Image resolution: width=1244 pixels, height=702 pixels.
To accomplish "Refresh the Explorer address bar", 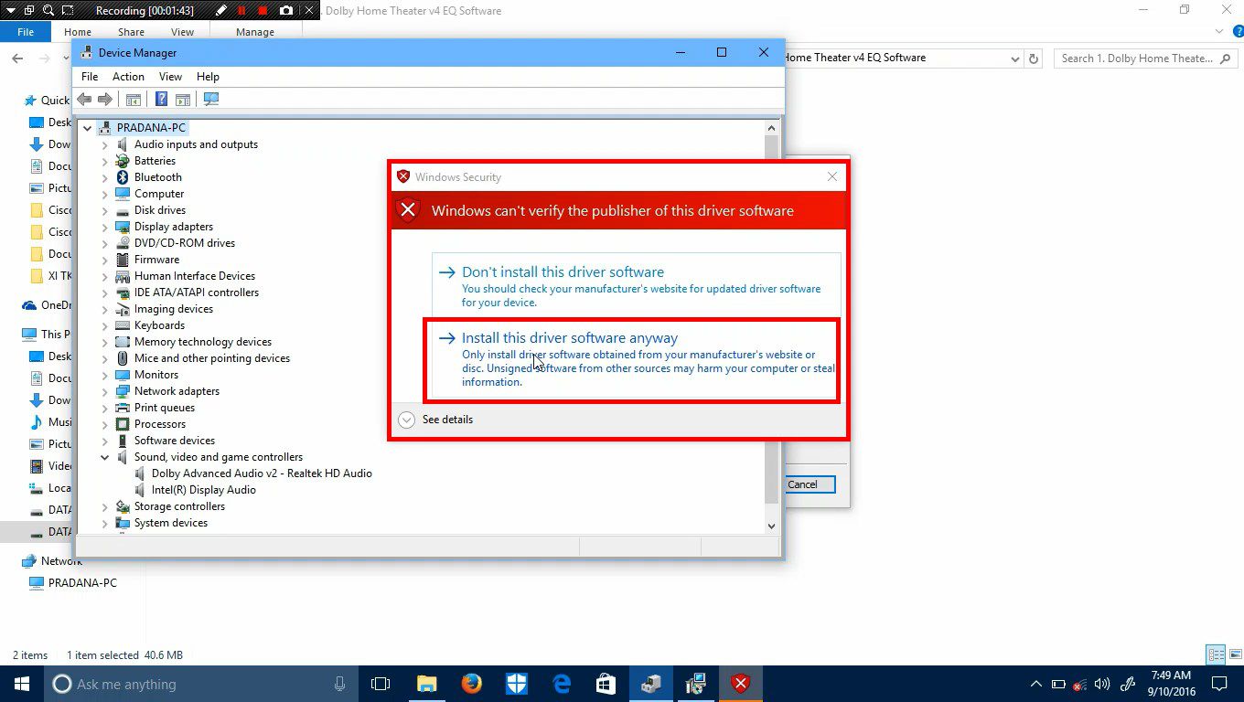I will pos(1034,58).
